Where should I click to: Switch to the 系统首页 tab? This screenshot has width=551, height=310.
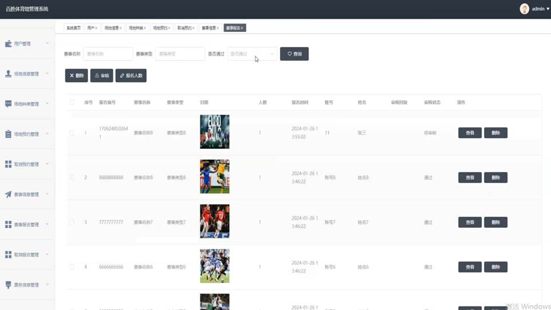tap(73, 28)
